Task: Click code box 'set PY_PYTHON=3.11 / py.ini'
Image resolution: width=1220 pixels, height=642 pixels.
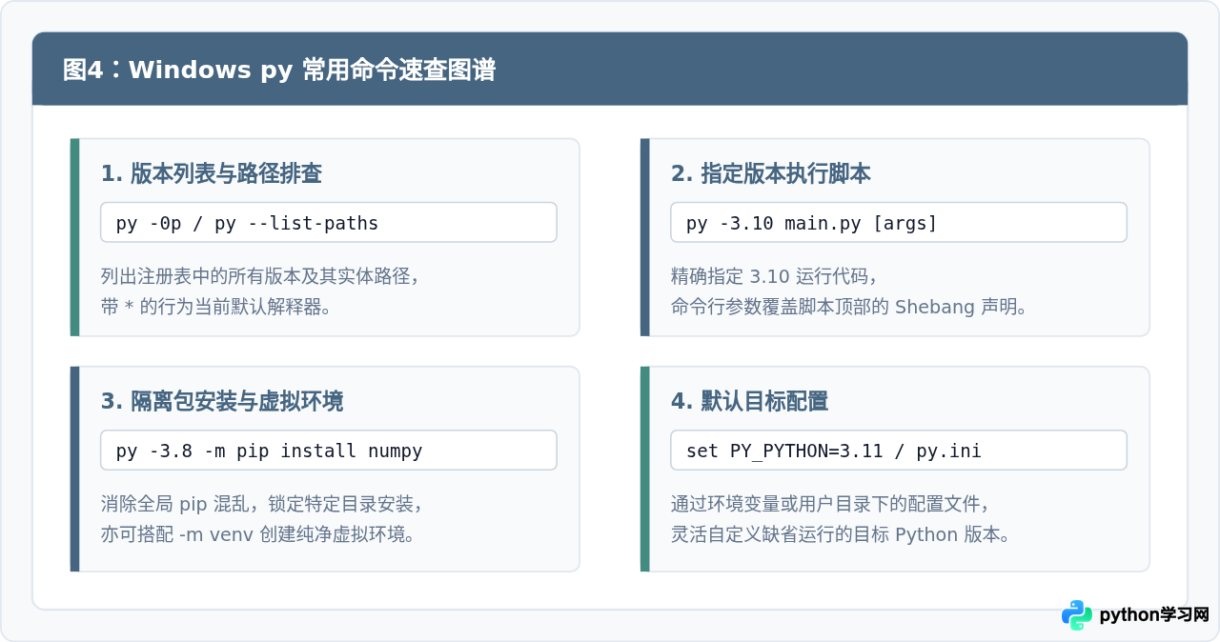Action: 899,450
